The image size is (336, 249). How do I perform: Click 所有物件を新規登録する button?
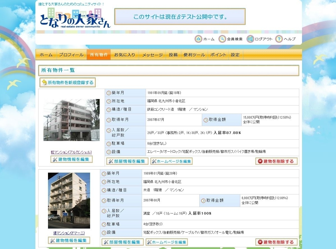click(x=67, y=83)
